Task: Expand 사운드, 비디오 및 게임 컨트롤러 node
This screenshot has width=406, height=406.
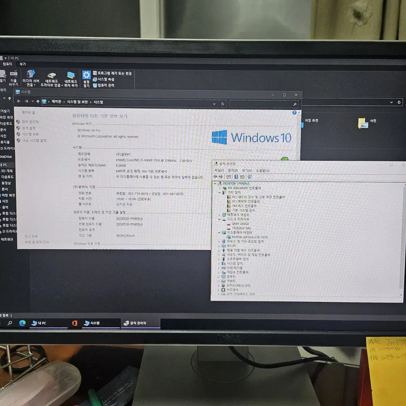Action: coord(219,255)
